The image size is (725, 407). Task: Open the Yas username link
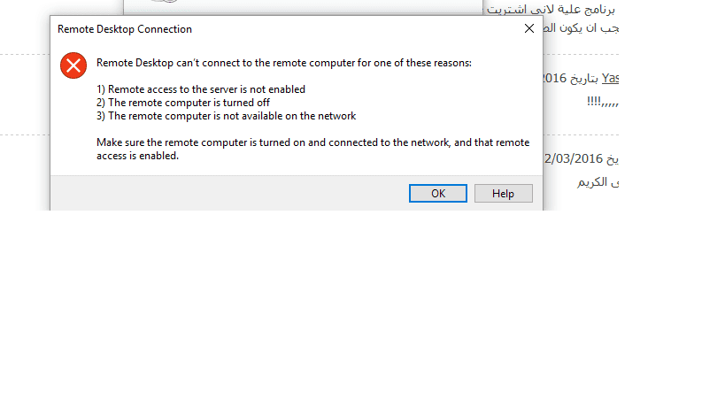[x=610, y=78]
